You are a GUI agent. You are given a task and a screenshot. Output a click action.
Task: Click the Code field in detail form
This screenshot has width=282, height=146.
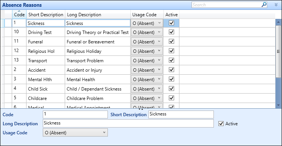click(75, 114)
